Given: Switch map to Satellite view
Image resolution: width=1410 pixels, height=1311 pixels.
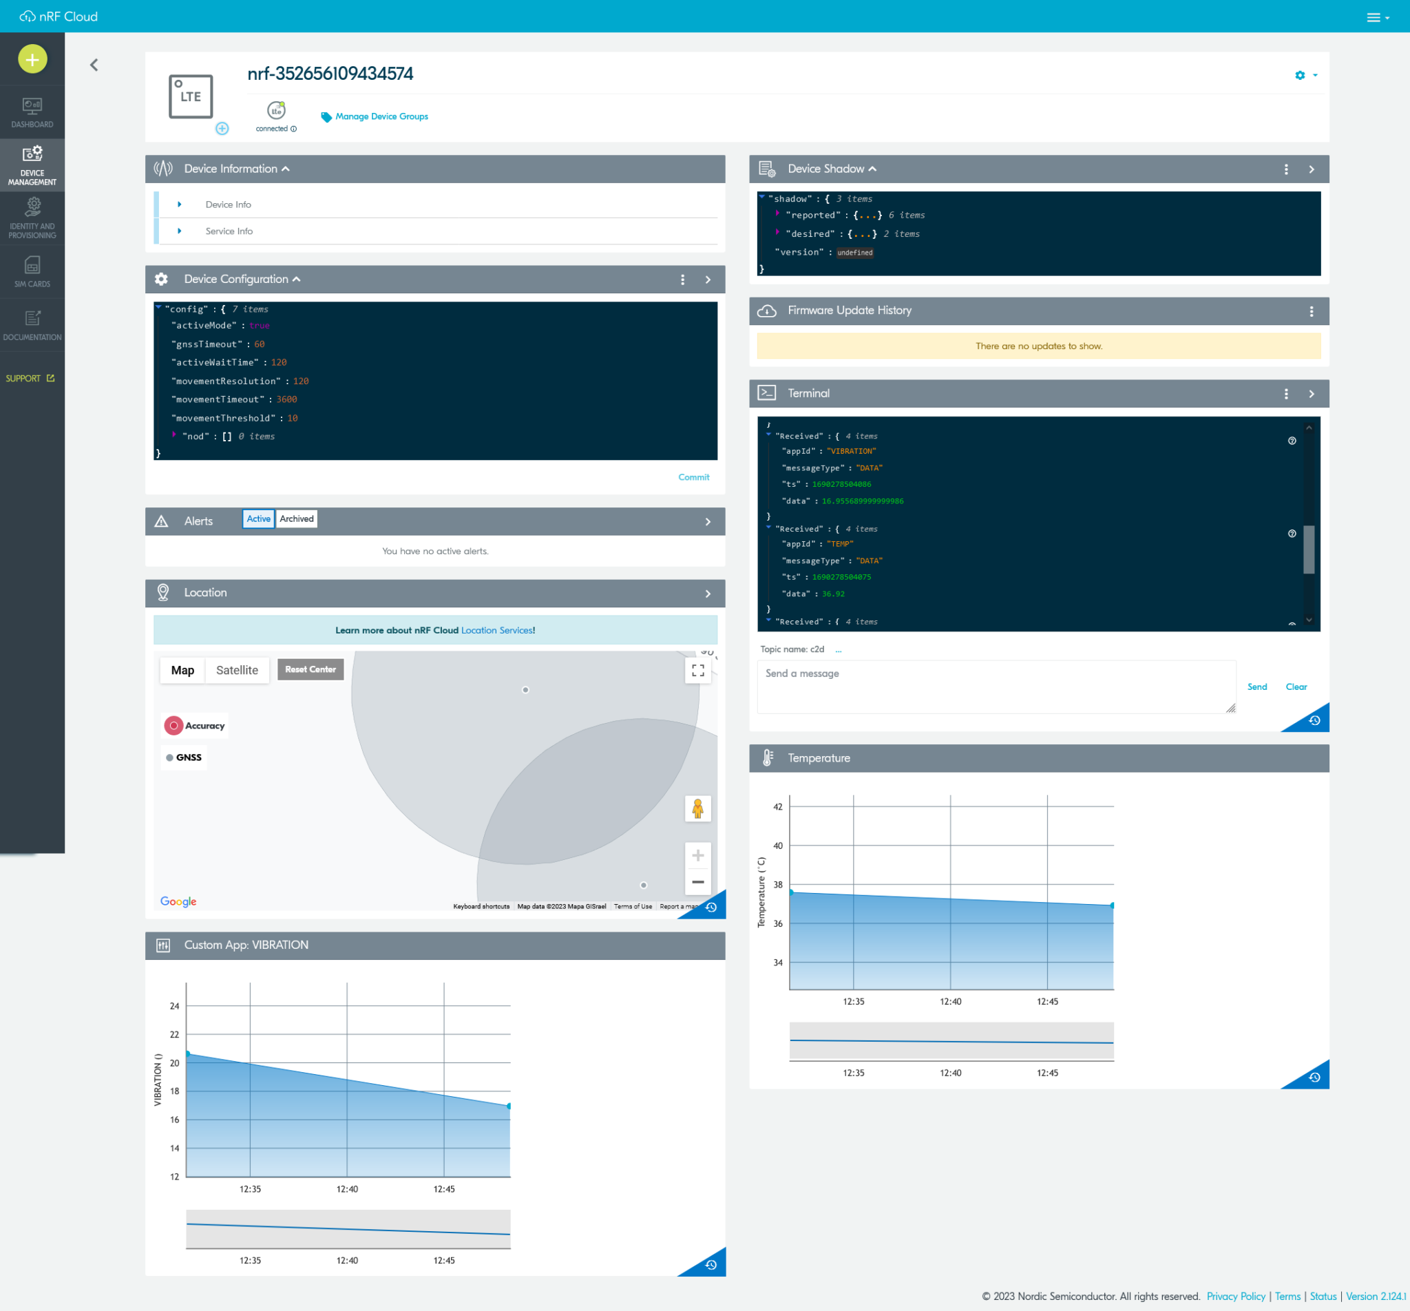Looking at the screenshot, I should click(x=237, y=671).
